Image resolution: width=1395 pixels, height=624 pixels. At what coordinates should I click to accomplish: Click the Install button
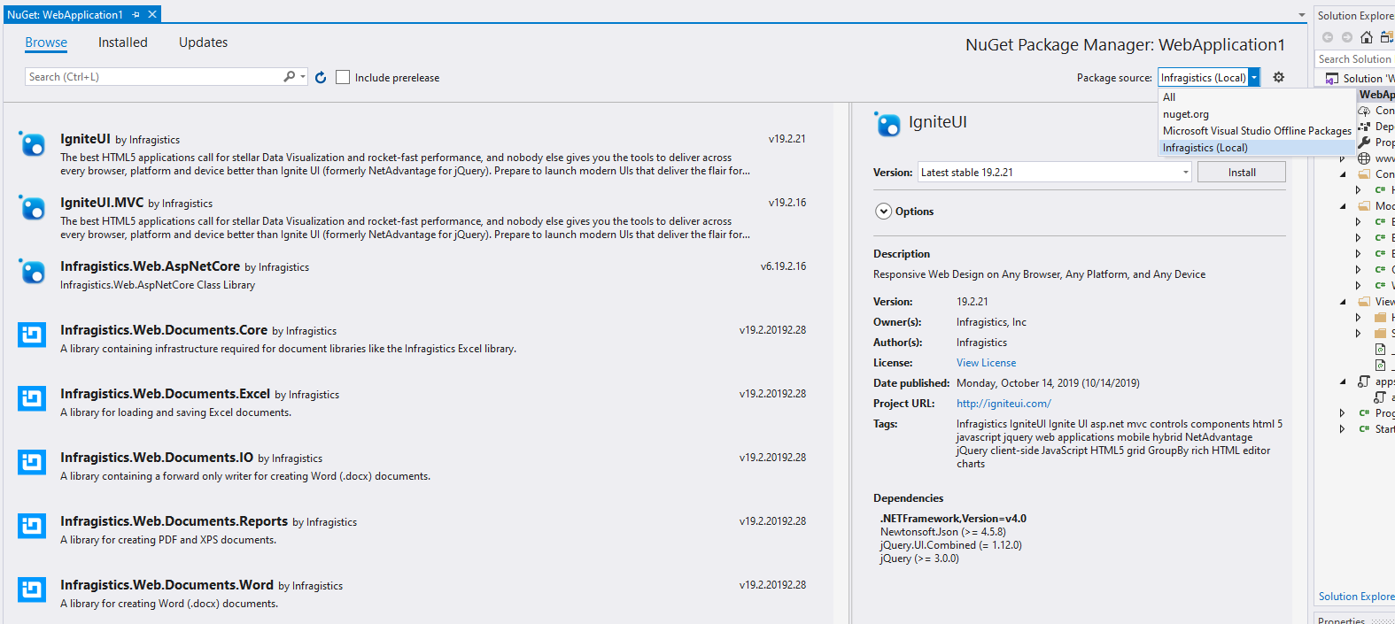[1241, 173]
